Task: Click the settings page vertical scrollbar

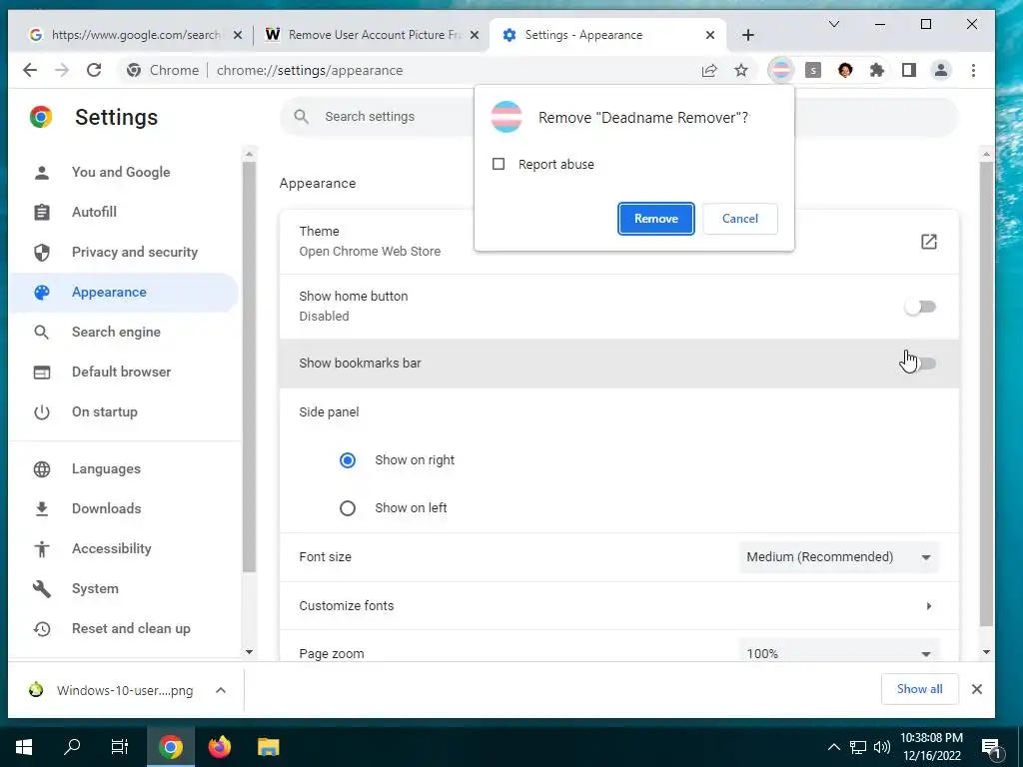Action: [x=986, y=394]
